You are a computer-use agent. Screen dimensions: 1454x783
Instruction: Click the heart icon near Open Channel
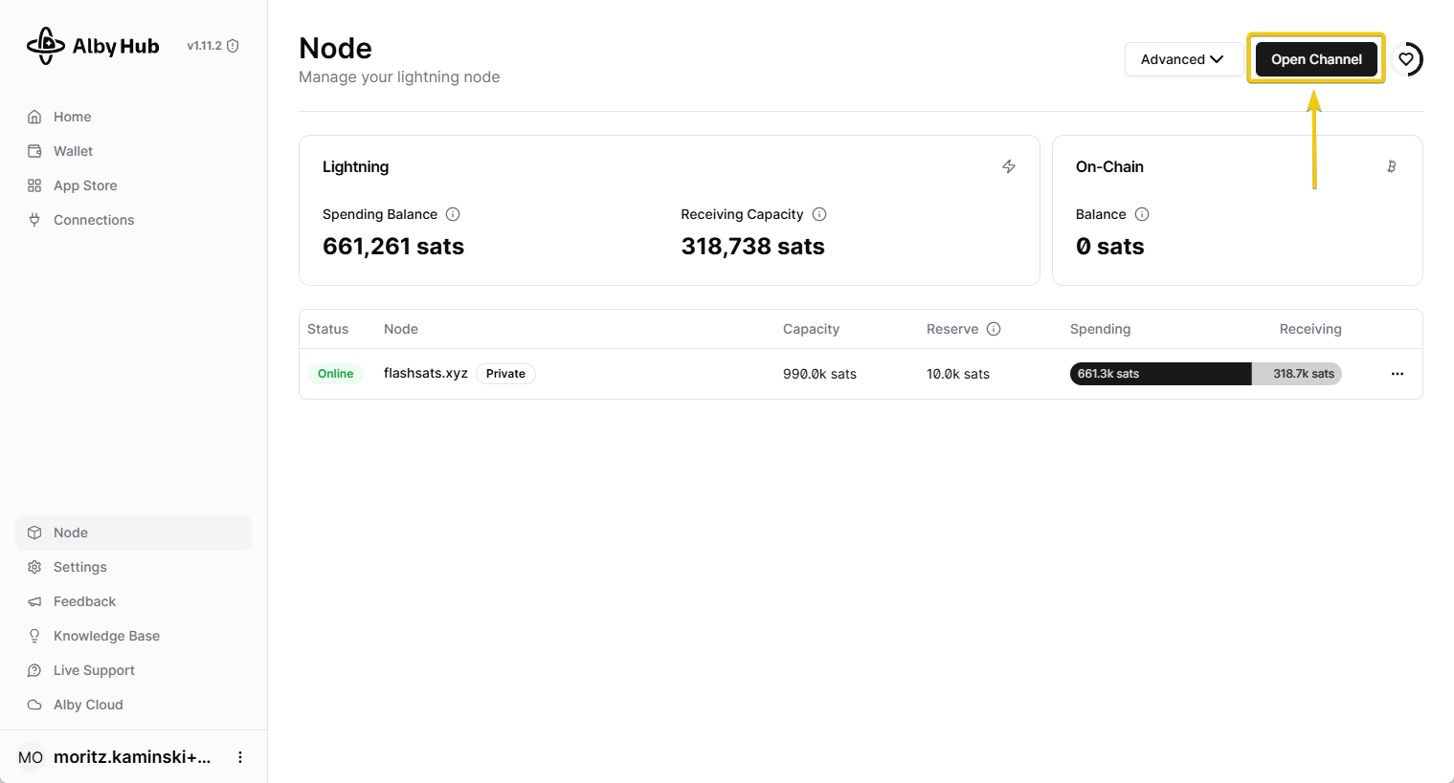coord(1406,59)
